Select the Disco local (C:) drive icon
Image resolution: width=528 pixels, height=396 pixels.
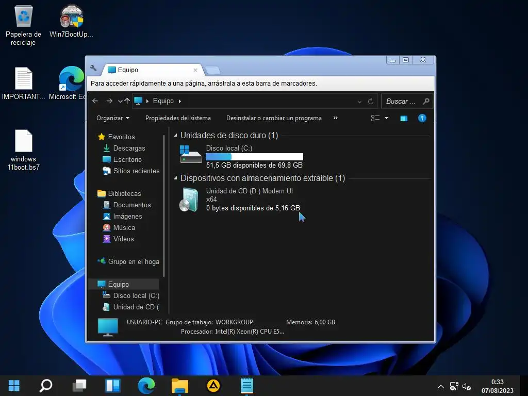(191, 155)
